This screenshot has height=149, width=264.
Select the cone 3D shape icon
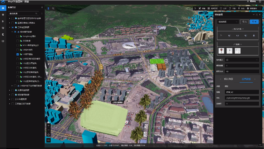pyautogui.click(x=253, y=36)
